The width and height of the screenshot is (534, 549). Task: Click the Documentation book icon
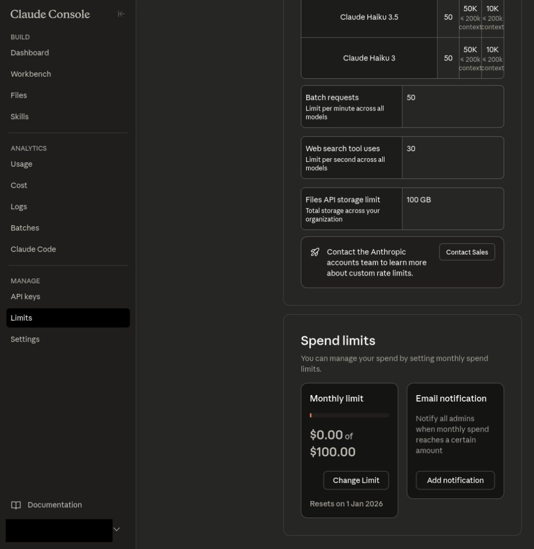(16, 505)
